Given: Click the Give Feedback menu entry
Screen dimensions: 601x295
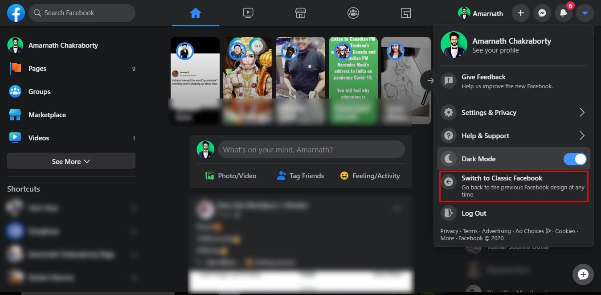Looking at the screenshot, I should (513, 81).
